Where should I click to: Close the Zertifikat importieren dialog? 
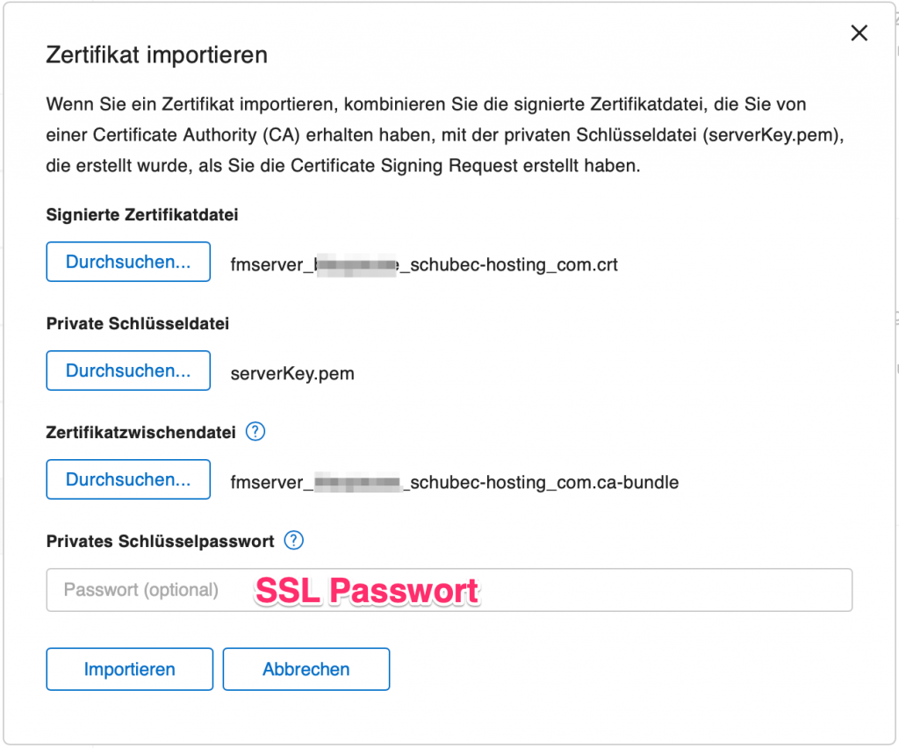pyautogui.click(x=859, y=33)
